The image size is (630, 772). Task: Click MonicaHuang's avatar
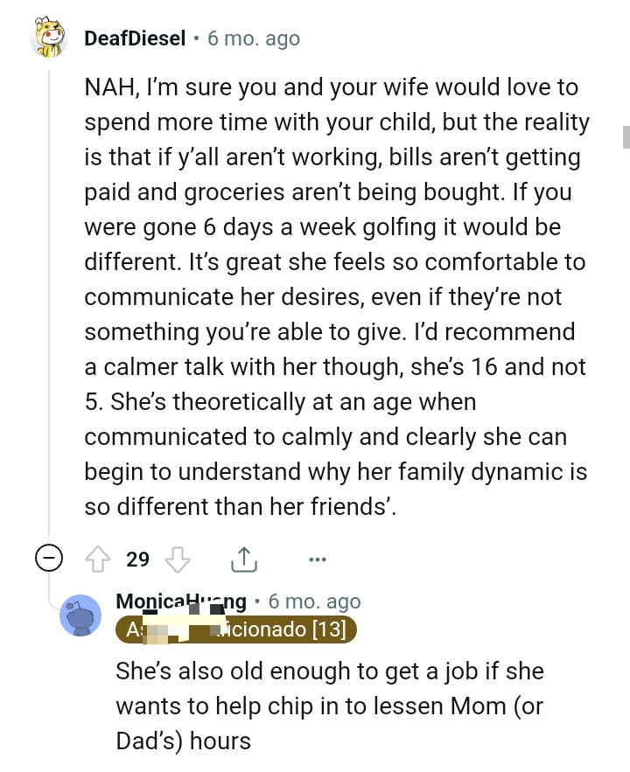pyautogui.click(x=81, y=615)
